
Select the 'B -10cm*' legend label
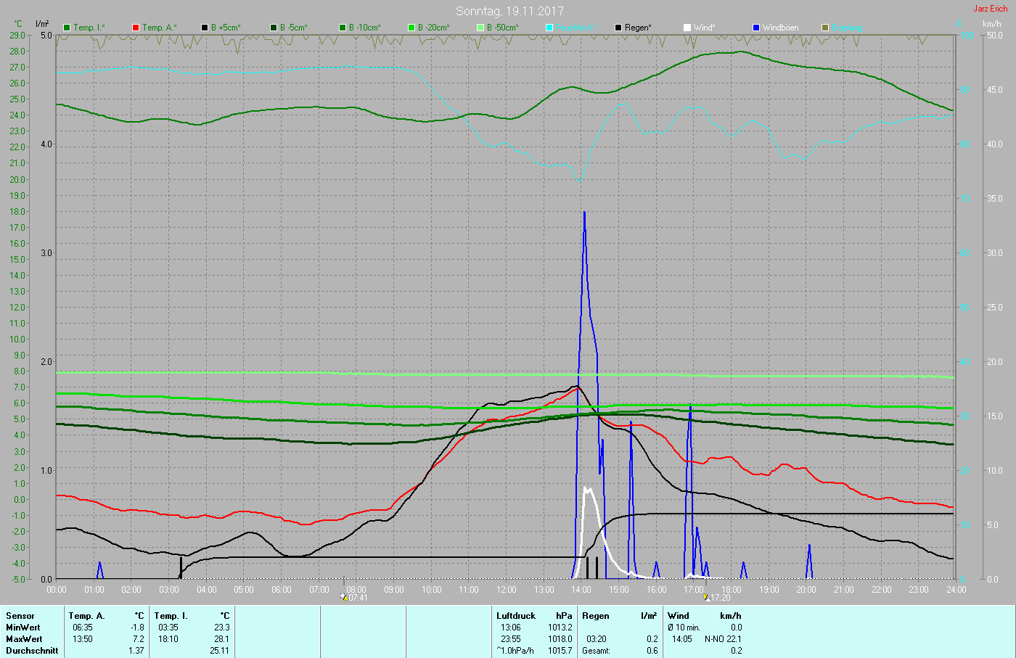coord(364,28)
